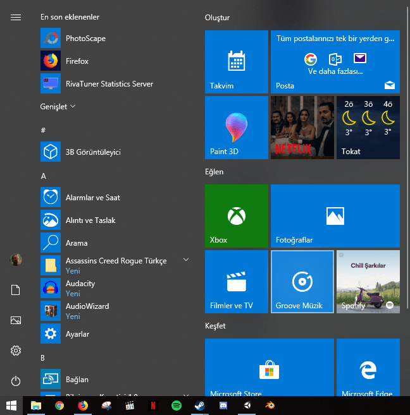Expand the hamburger menu at top left
410x415 pixels.
(16, 17)
